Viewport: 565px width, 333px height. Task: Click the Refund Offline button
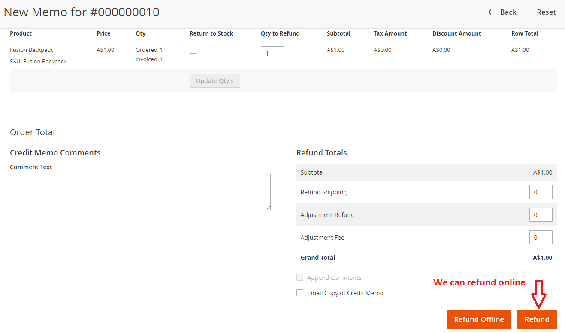[x=479, y=319]
